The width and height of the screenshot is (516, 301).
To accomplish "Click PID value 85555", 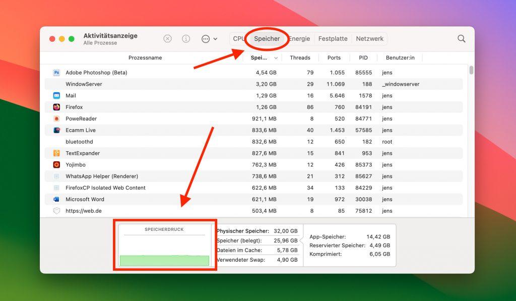I will tap(364, 73).
